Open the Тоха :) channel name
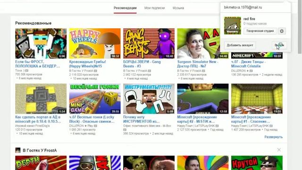 tap(20, 71)
